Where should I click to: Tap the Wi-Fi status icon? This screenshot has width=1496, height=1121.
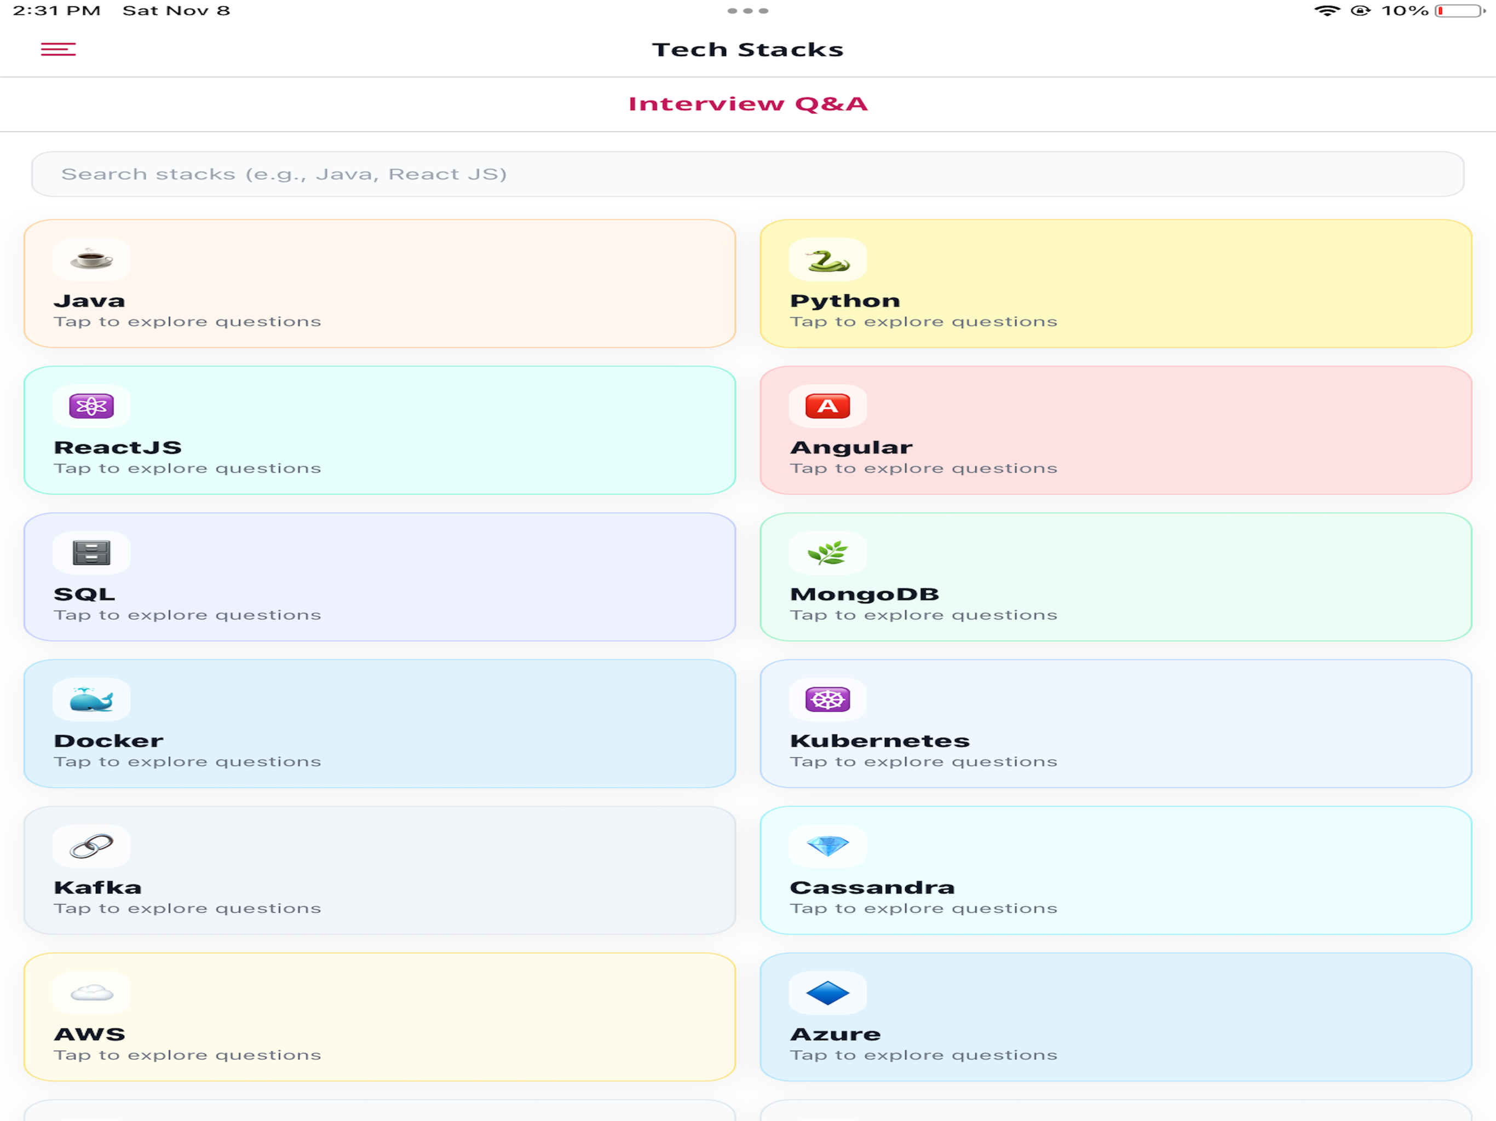(x=1327, y=11)
